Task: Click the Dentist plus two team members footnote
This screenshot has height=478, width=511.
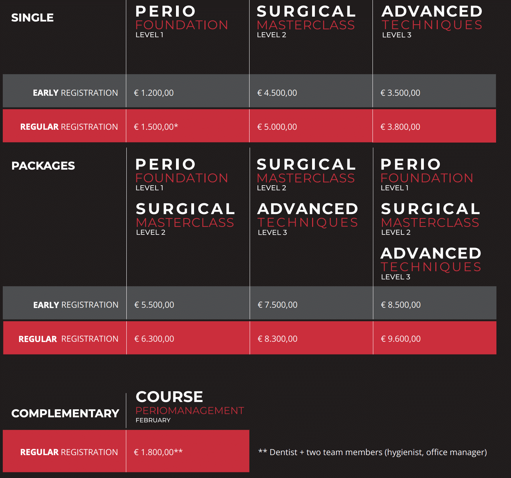Action: pyautogui.click(x=372, y=452)
